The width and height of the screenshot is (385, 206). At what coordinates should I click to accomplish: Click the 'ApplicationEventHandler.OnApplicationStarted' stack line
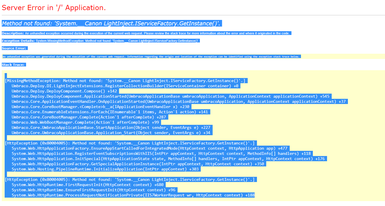tap(179, 101)
